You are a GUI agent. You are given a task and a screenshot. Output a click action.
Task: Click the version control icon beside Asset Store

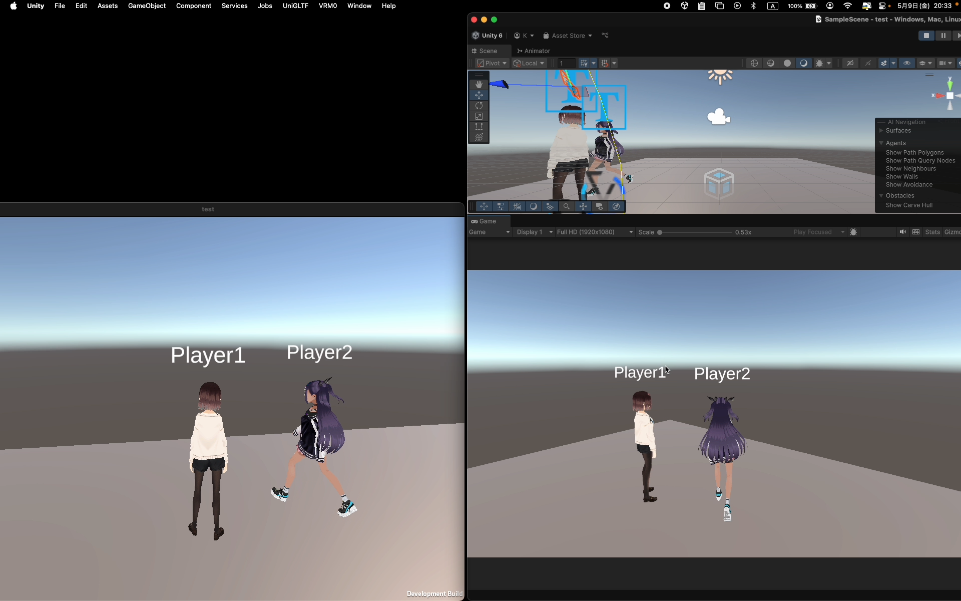click(605, 36)
